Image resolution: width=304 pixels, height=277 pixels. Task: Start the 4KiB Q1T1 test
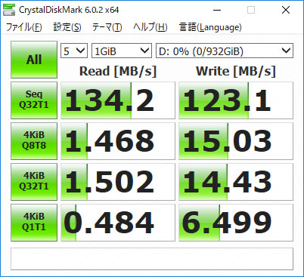34,223
